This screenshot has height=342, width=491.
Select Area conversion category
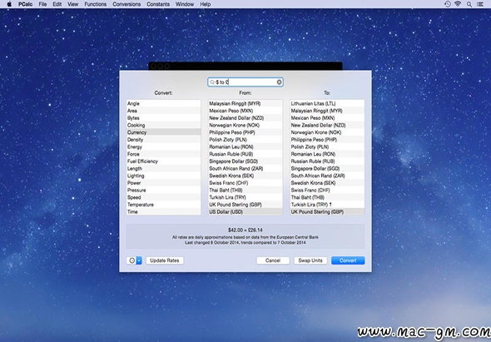coord(163,111)
